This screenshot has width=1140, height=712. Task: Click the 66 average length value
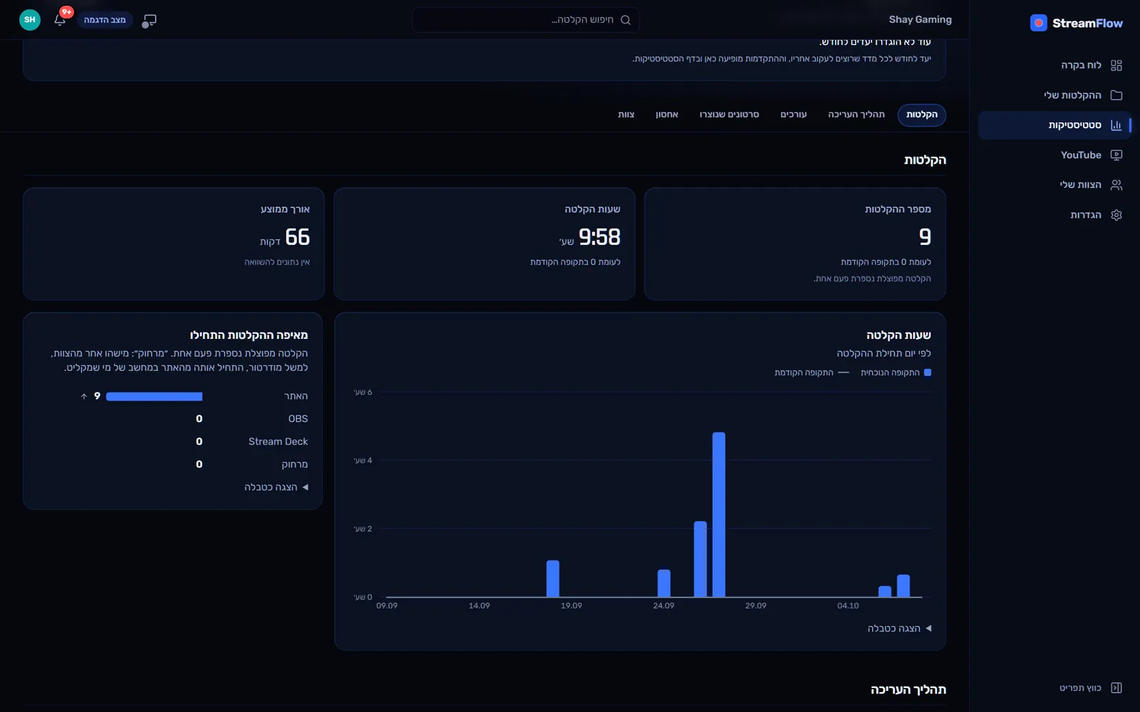[297, 236]
